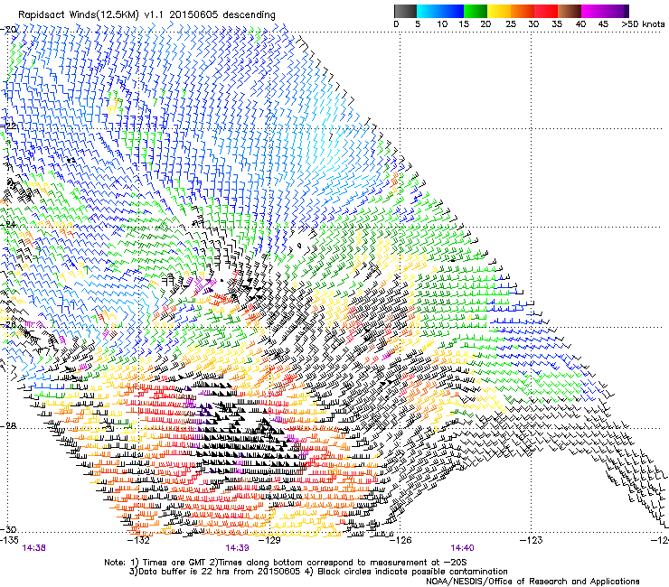Click the '15' legend scale number
This screenshot has width=669, height=587.
pyautogui.click(x=464, y=24)
